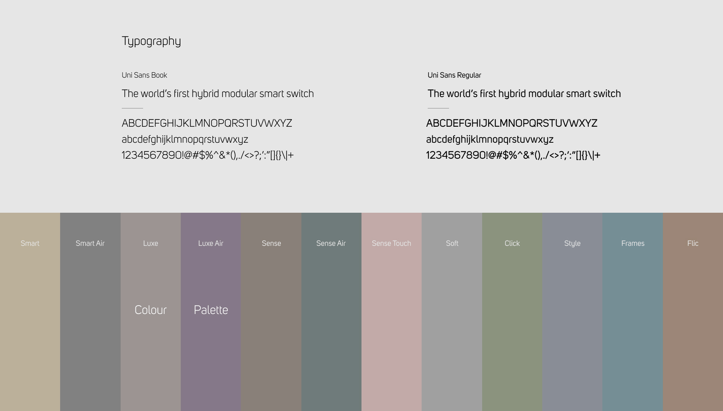Select the Sense colour swatch
723x411 pixels.
(x=271, y=312)
